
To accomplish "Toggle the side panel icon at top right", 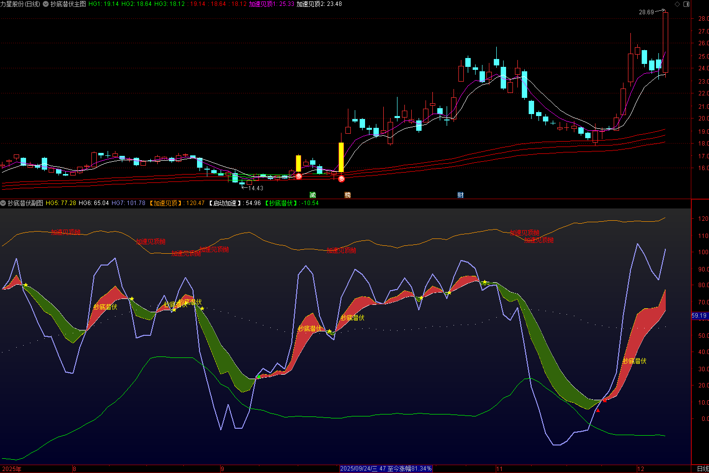I will tap(687, 4).
